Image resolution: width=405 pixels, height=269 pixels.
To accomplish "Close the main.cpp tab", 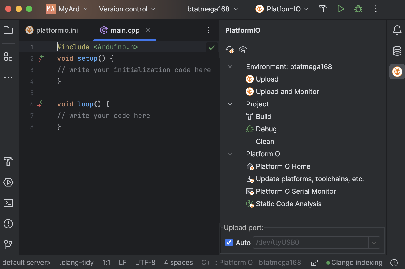I will pyautogui.click(x=148, y=30).
